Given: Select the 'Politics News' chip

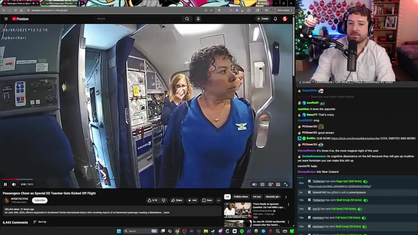Looking at the screenshot, I should click(241, 197).
